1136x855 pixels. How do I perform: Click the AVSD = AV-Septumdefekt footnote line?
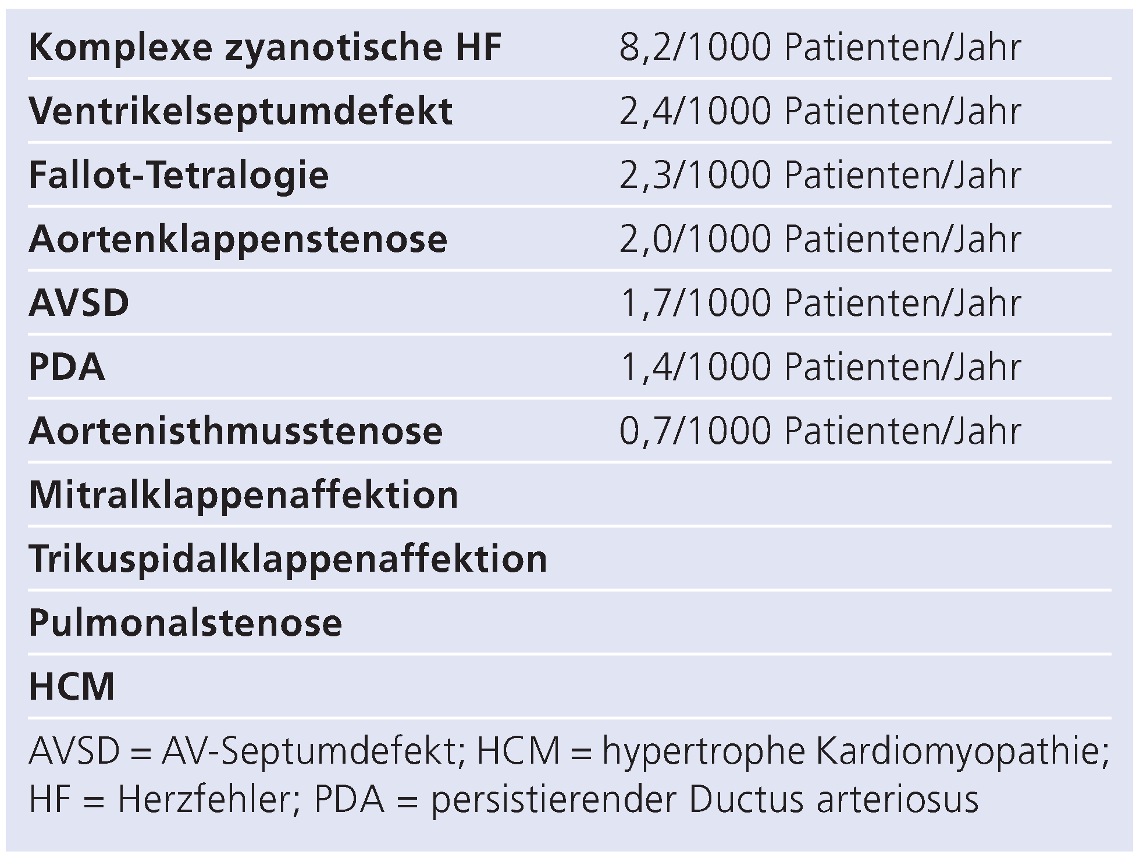[569, 752]
